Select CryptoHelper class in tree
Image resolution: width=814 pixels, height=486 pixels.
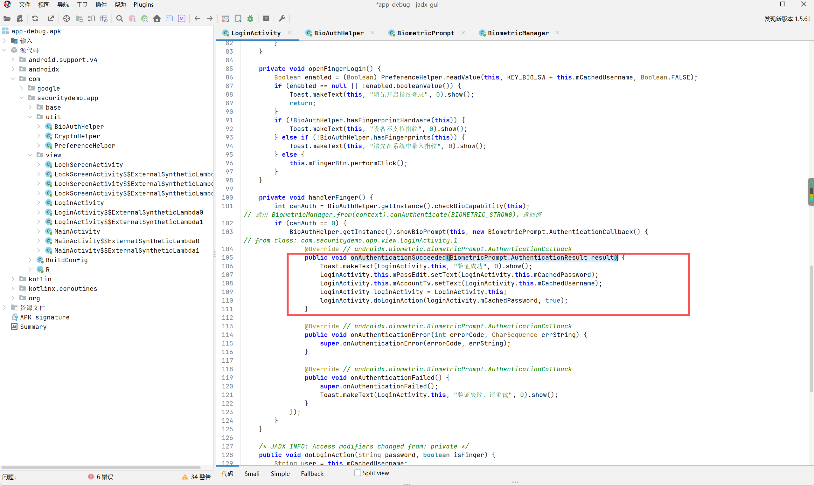click(x=77, y=136)
